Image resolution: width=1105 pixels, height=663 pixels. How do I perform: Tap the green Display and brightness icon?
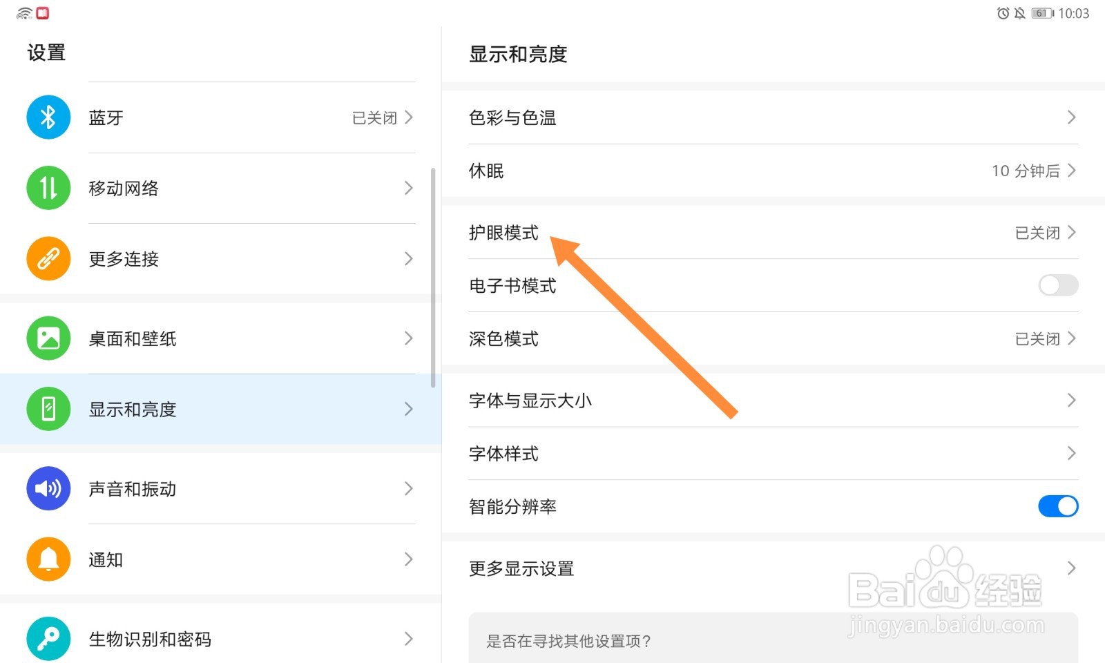48,409
